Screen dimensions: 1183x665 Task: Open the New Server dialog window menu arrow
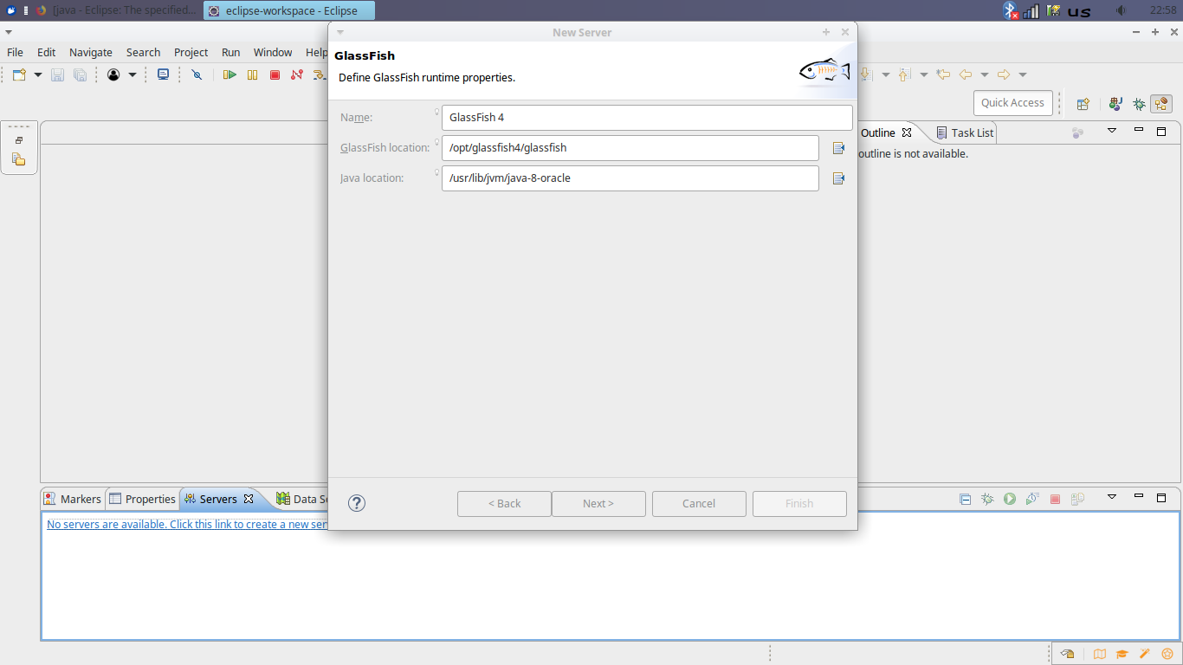(340, 32)
